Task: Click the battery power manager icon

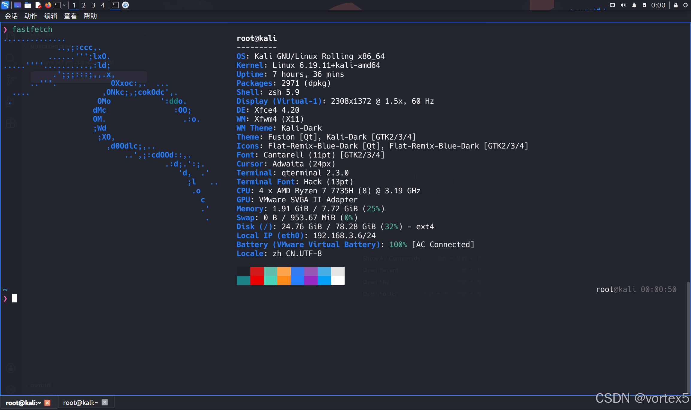Action: (644, 5)
